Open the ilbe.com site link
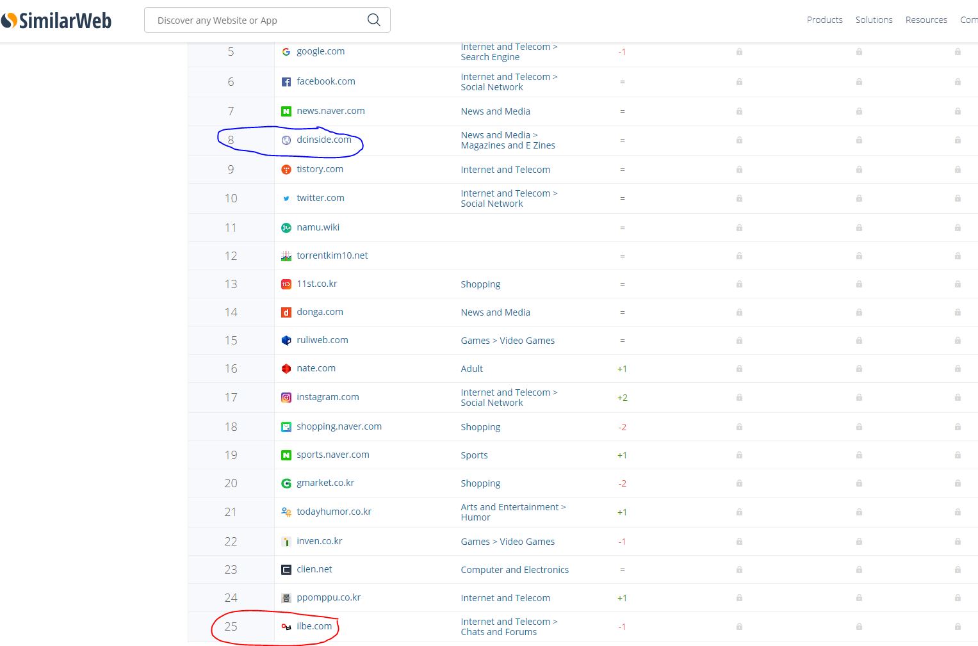Image resolution: width=978 pixels, height=646 pixels. pos(314,626)
